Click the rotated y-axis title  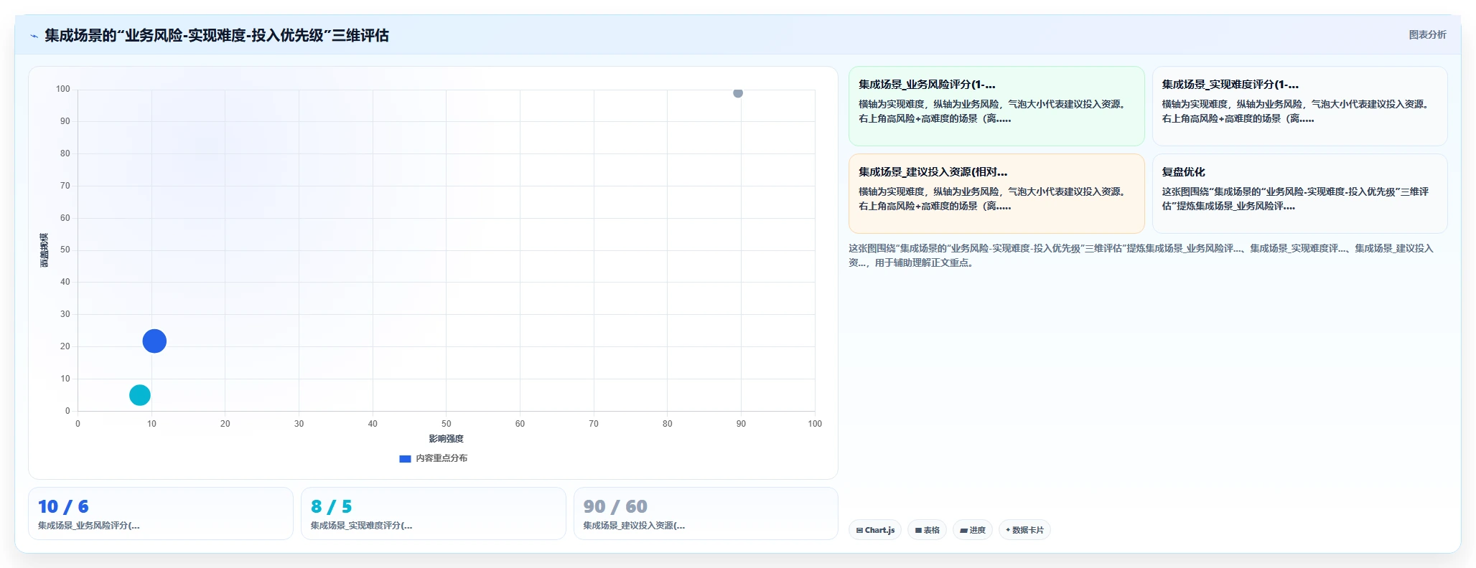coord(45,250)
